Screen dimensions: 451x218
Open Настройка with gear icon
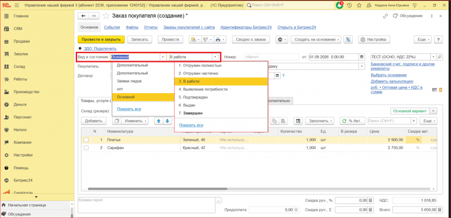pyautogui.click(x=374, y=40)
